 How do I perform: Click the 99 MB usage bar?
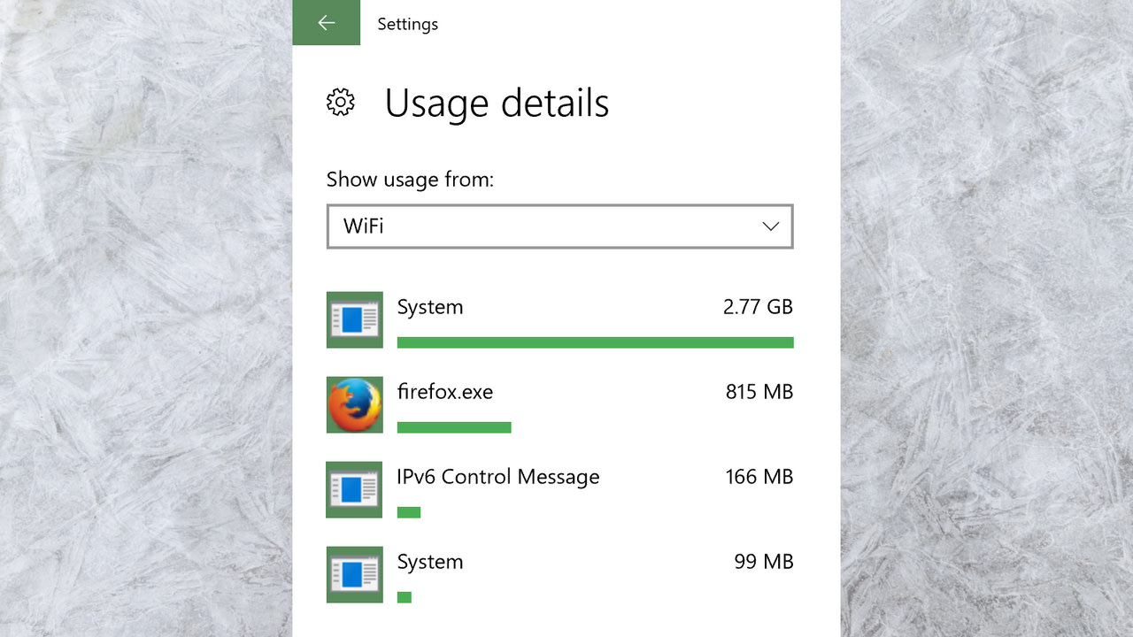point(405,597)
